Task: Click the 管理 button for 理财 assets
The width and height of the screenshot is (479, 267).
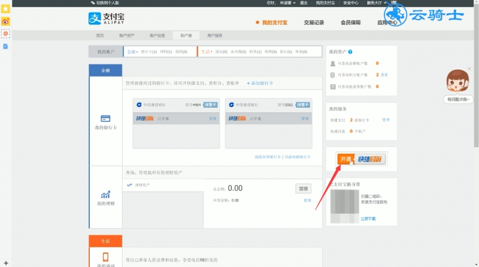Action: click(x=304, y=189)
